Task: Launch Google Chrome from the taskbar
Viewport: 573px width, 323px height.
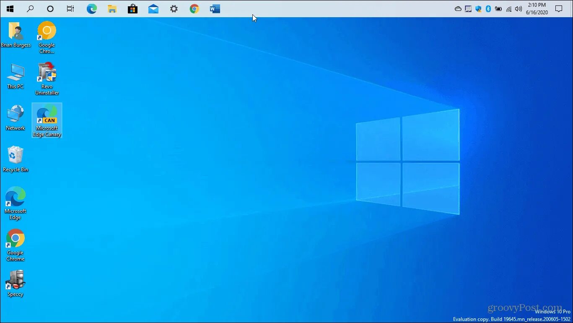Action: point(194,9)
